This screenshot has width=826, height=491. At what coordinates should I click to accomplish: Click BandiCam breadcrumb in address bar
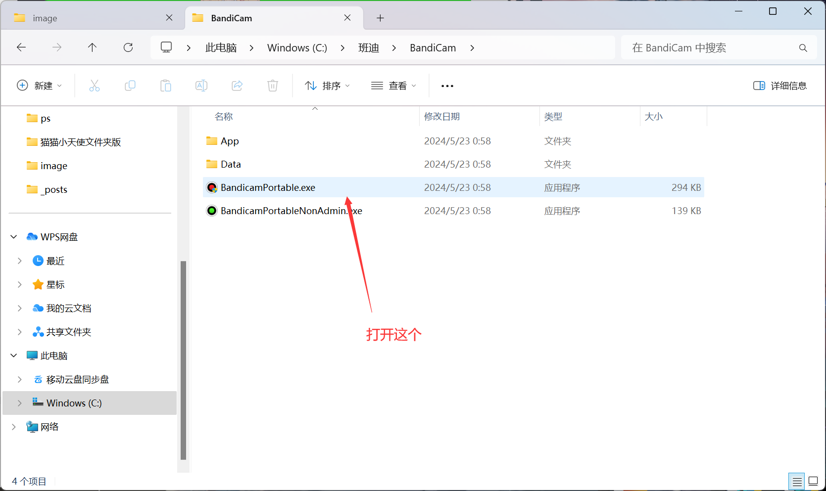(x=433, y=47)
